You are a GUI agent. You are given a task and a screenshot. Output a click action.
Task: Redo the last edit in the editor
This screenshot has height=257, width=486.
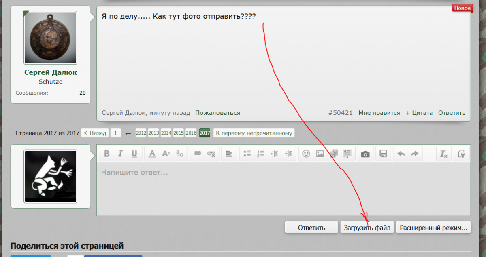415,154
